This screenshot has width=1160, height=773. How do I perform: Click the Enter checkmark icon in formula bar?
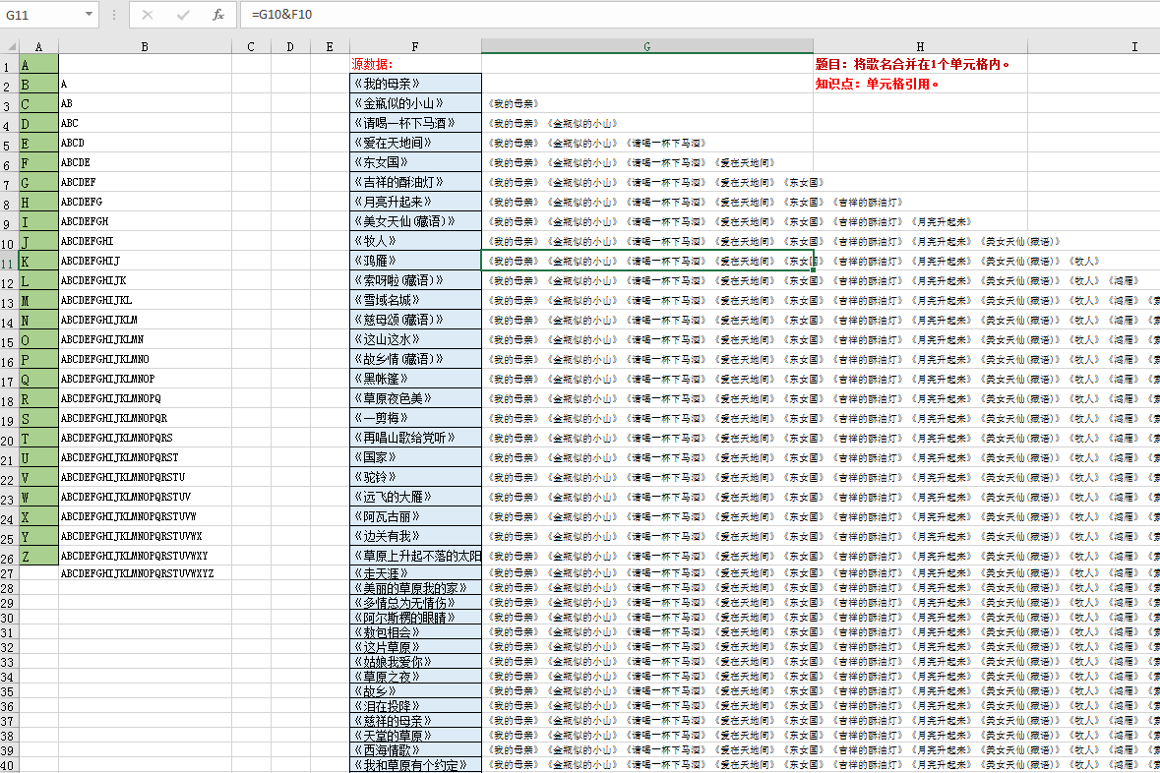pyautogui.click(x=183, y=15)
